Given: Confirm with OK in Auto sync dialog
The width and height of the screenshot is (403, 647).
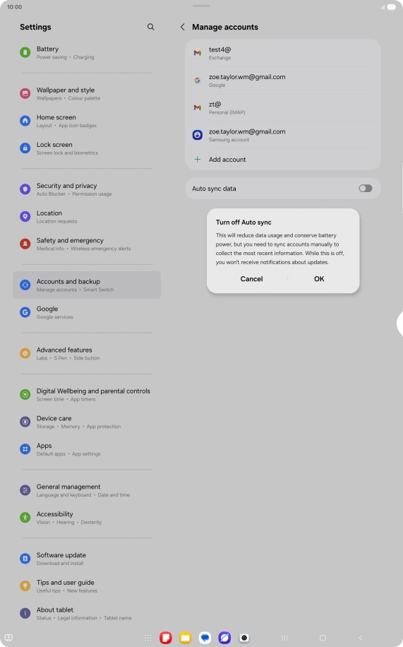Looking at the screenshot, I should click(x=319, y=279).
